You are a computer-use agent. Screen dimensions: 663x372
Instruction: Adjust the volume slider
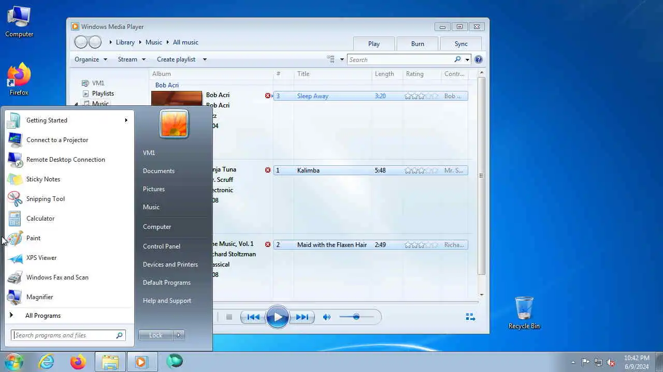click(x=356, y=317)
